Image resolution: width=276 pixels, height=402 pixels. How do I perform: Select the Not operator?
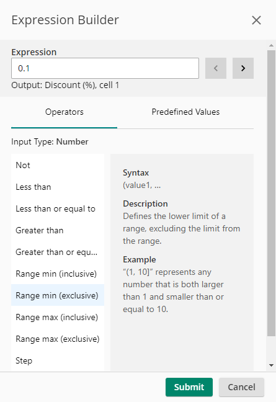[x=58, y=165]
